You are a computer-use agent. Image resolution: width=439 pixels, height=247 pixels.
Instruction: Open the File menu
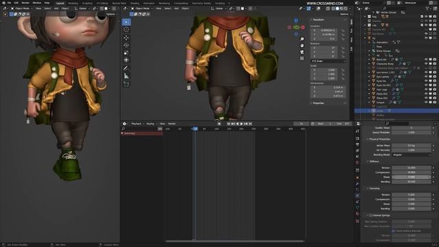click(9, 3)
